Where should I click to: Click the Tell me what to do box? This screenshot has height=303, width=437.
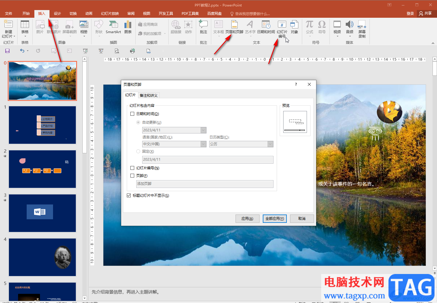point(250,14)
